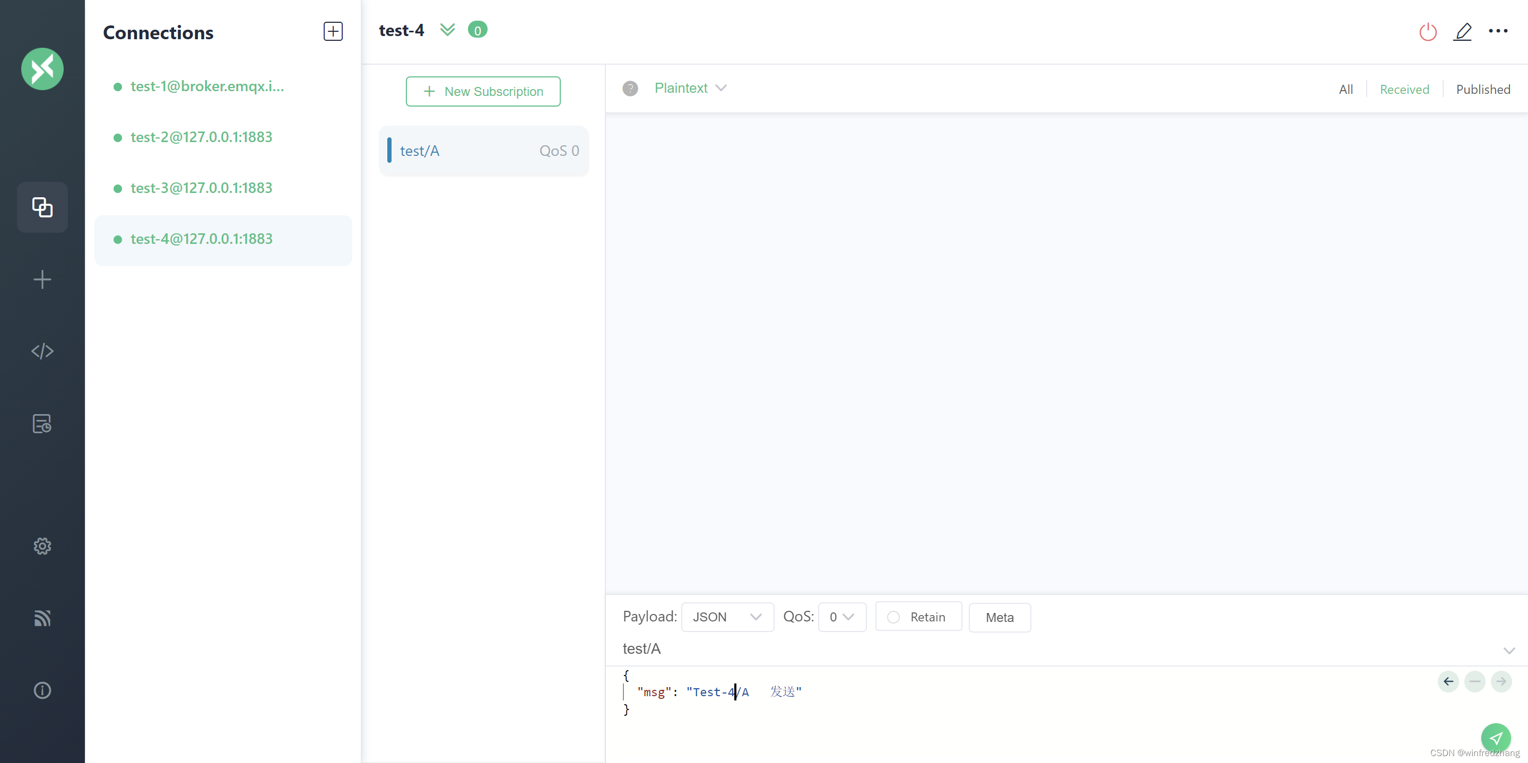Screen dimensions: 1528x763
Task: Collapse top bar with double chevron icon
Action: click(447, 29)
